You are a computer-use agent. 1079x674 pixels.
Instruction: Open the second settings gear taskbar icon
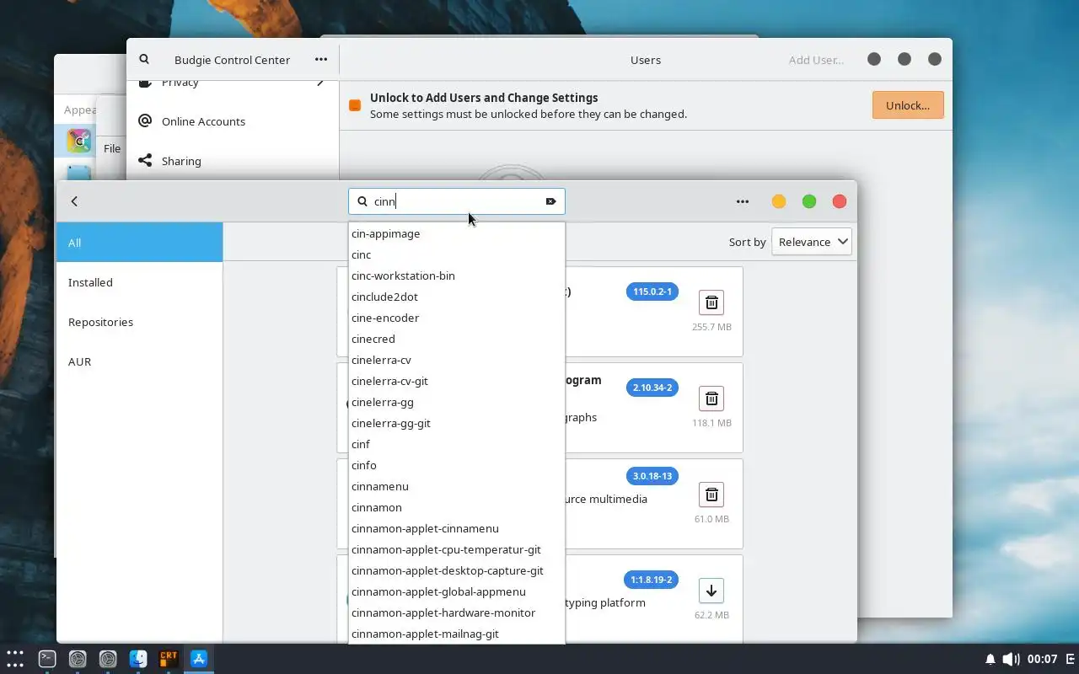pos(108,659)
